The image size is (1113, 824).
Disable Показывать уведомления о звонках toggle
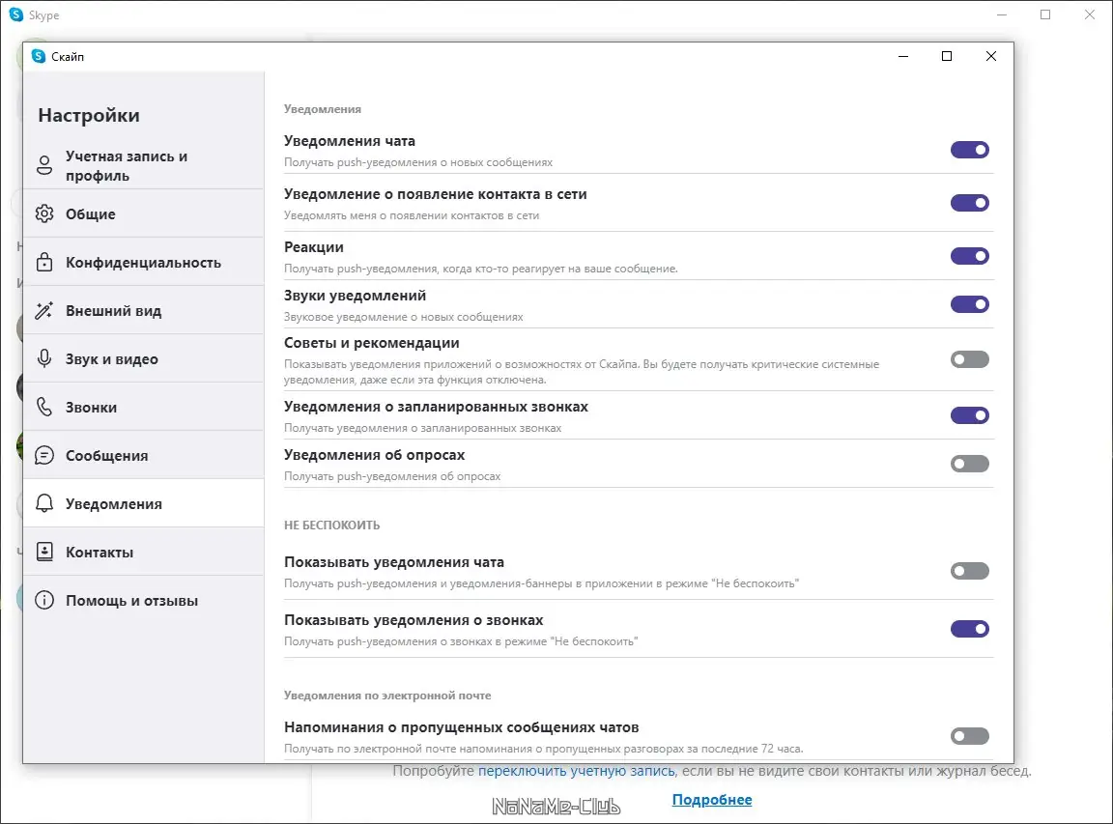[x=970, y=629]
